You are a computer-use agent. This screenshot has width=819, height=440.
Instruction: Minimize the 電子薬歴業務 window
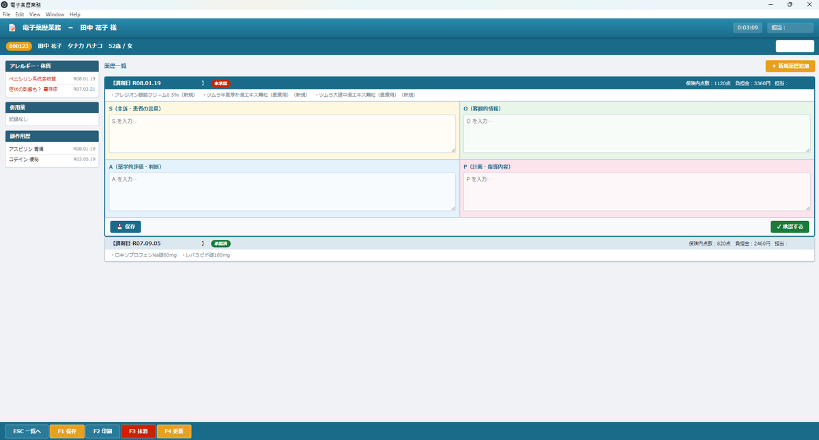pos(771,5)
